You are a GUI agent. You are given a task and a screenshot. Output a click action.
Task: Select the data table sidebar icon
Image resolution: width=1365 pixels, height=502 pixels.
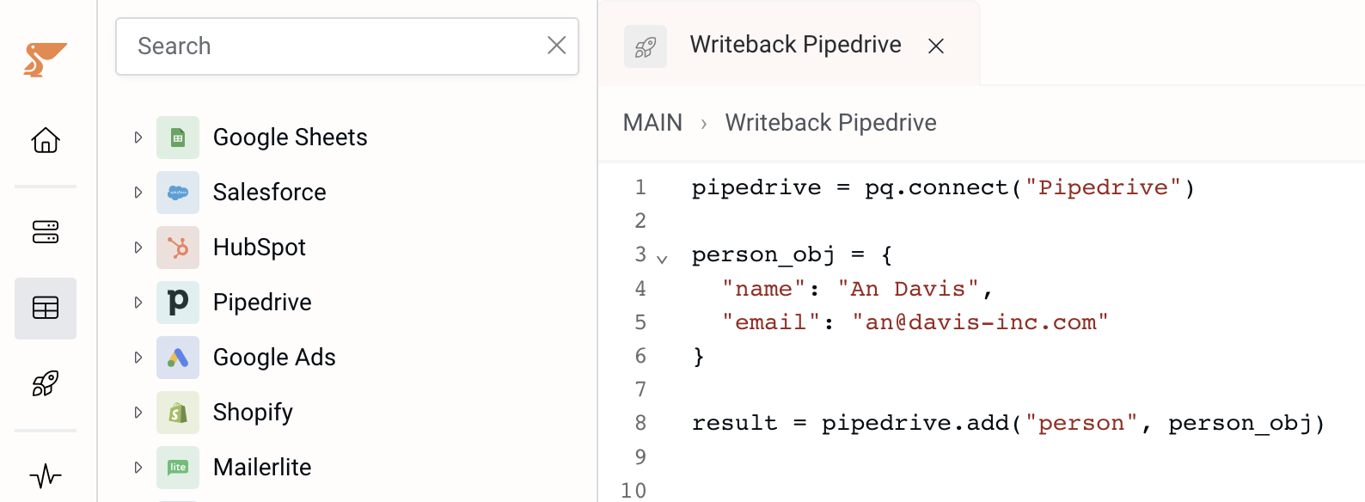pyautogui.click(x=46, y=308)
